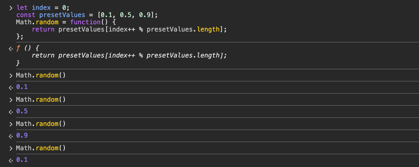The image size is (419, 167).
Task: Click the output arrow beside the first 0.1 result
Action: pyautogui.click(x=11, y=88)
